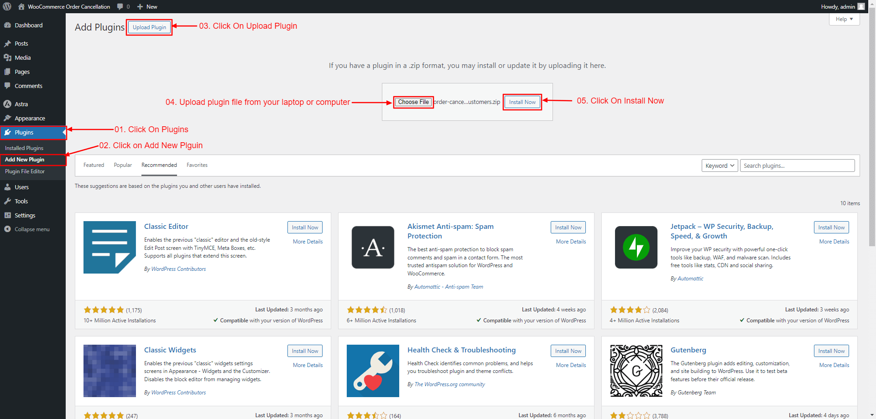The image size is (876, 419).
Task: Click the Gutenberg plugin icon
Action: coord(636,371)
